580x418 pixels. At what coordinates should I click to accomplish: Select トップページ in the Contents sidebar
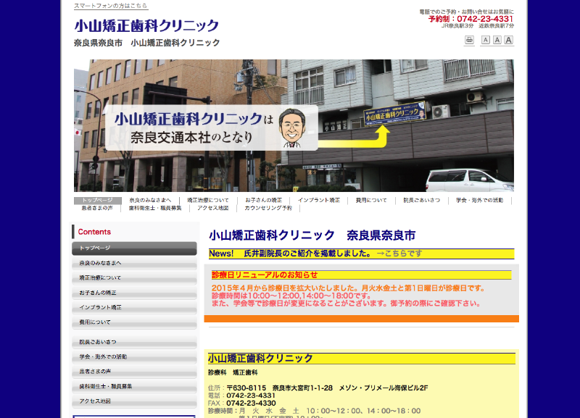pos(134,248)
